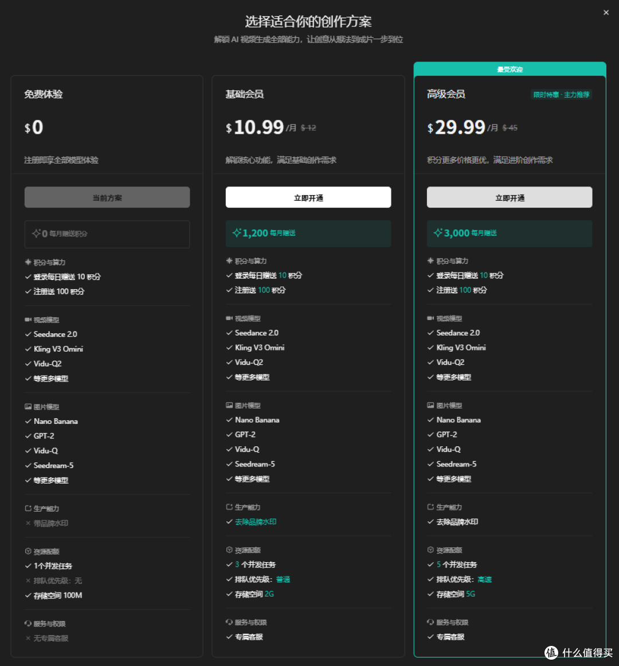Click 视频模型 camera icon in 高级会员 column
619x666 pixels.
430,318
